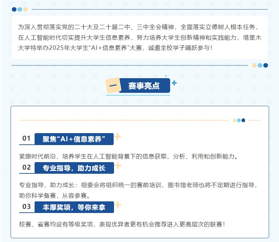The width and height of the screenshot is (279, 242).
Task: Click the "01" number label
Action: point(27,139)
